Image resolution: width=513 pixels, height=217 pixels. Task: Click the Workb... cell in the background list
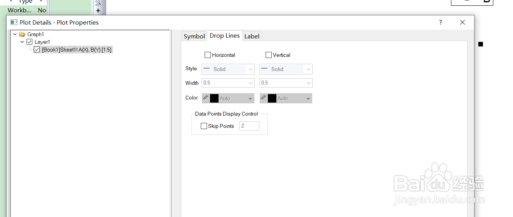20,10
